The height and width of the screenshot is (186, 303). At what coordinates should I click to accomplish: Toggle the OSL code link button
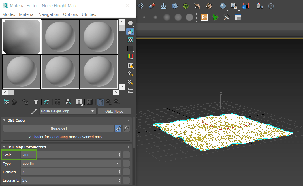[118, 128]
